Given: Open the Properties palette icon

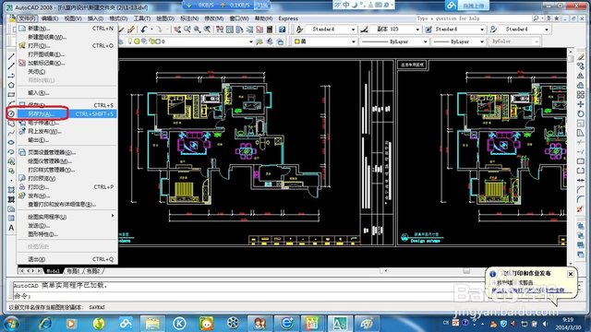Looking at the screenshot, I should (220, 30).
